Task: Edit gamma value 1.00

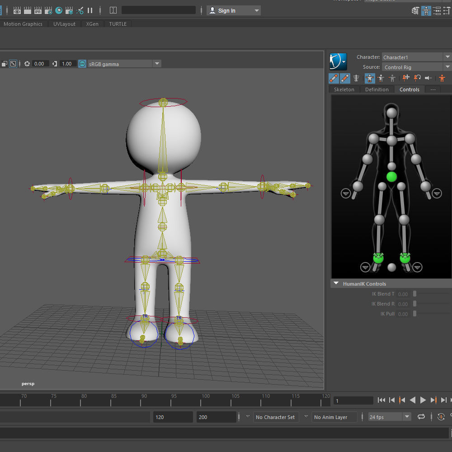Action: (x=67, y=64)
